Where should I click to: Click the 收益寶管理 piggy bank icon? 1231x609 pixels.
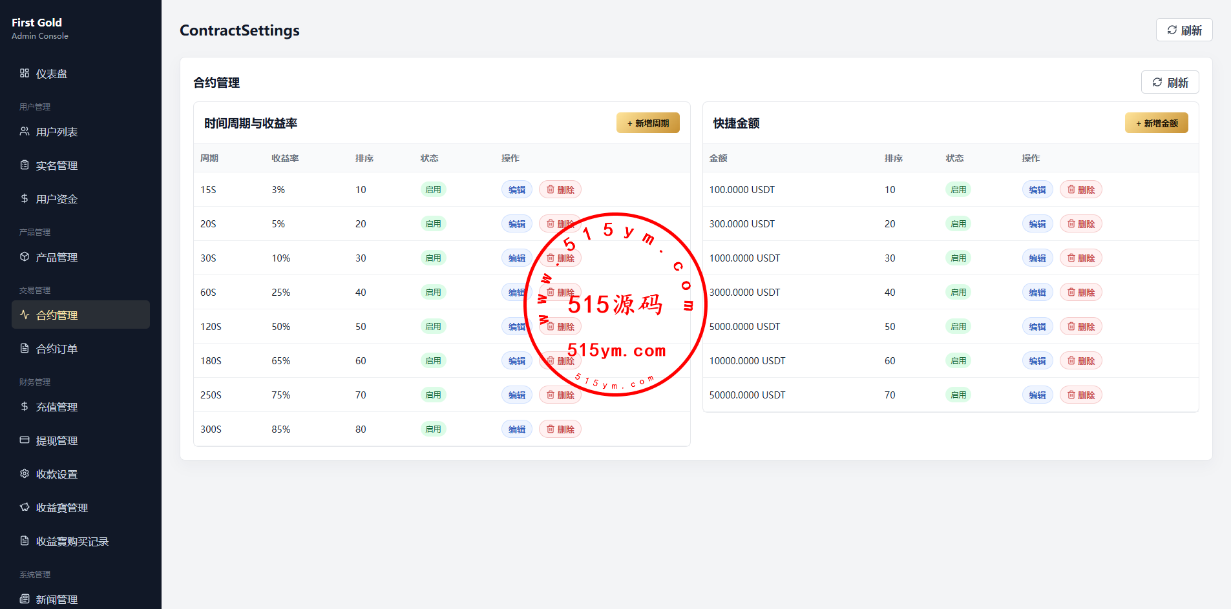click(25, 507)
